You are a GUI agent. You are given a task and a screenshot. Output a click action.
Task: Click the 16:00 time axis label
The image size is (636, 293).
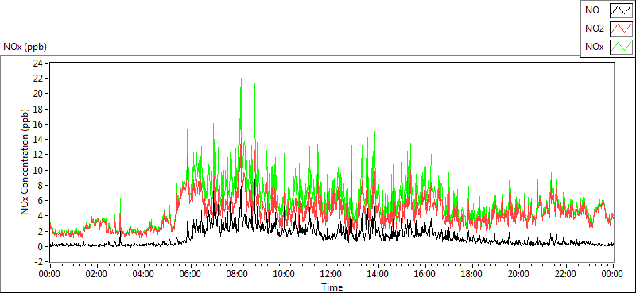(x=425, y=274)
